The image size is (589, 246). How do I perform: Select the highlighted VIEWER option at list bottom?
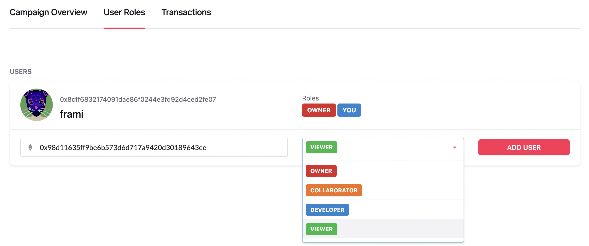click(x=321, y=229)
